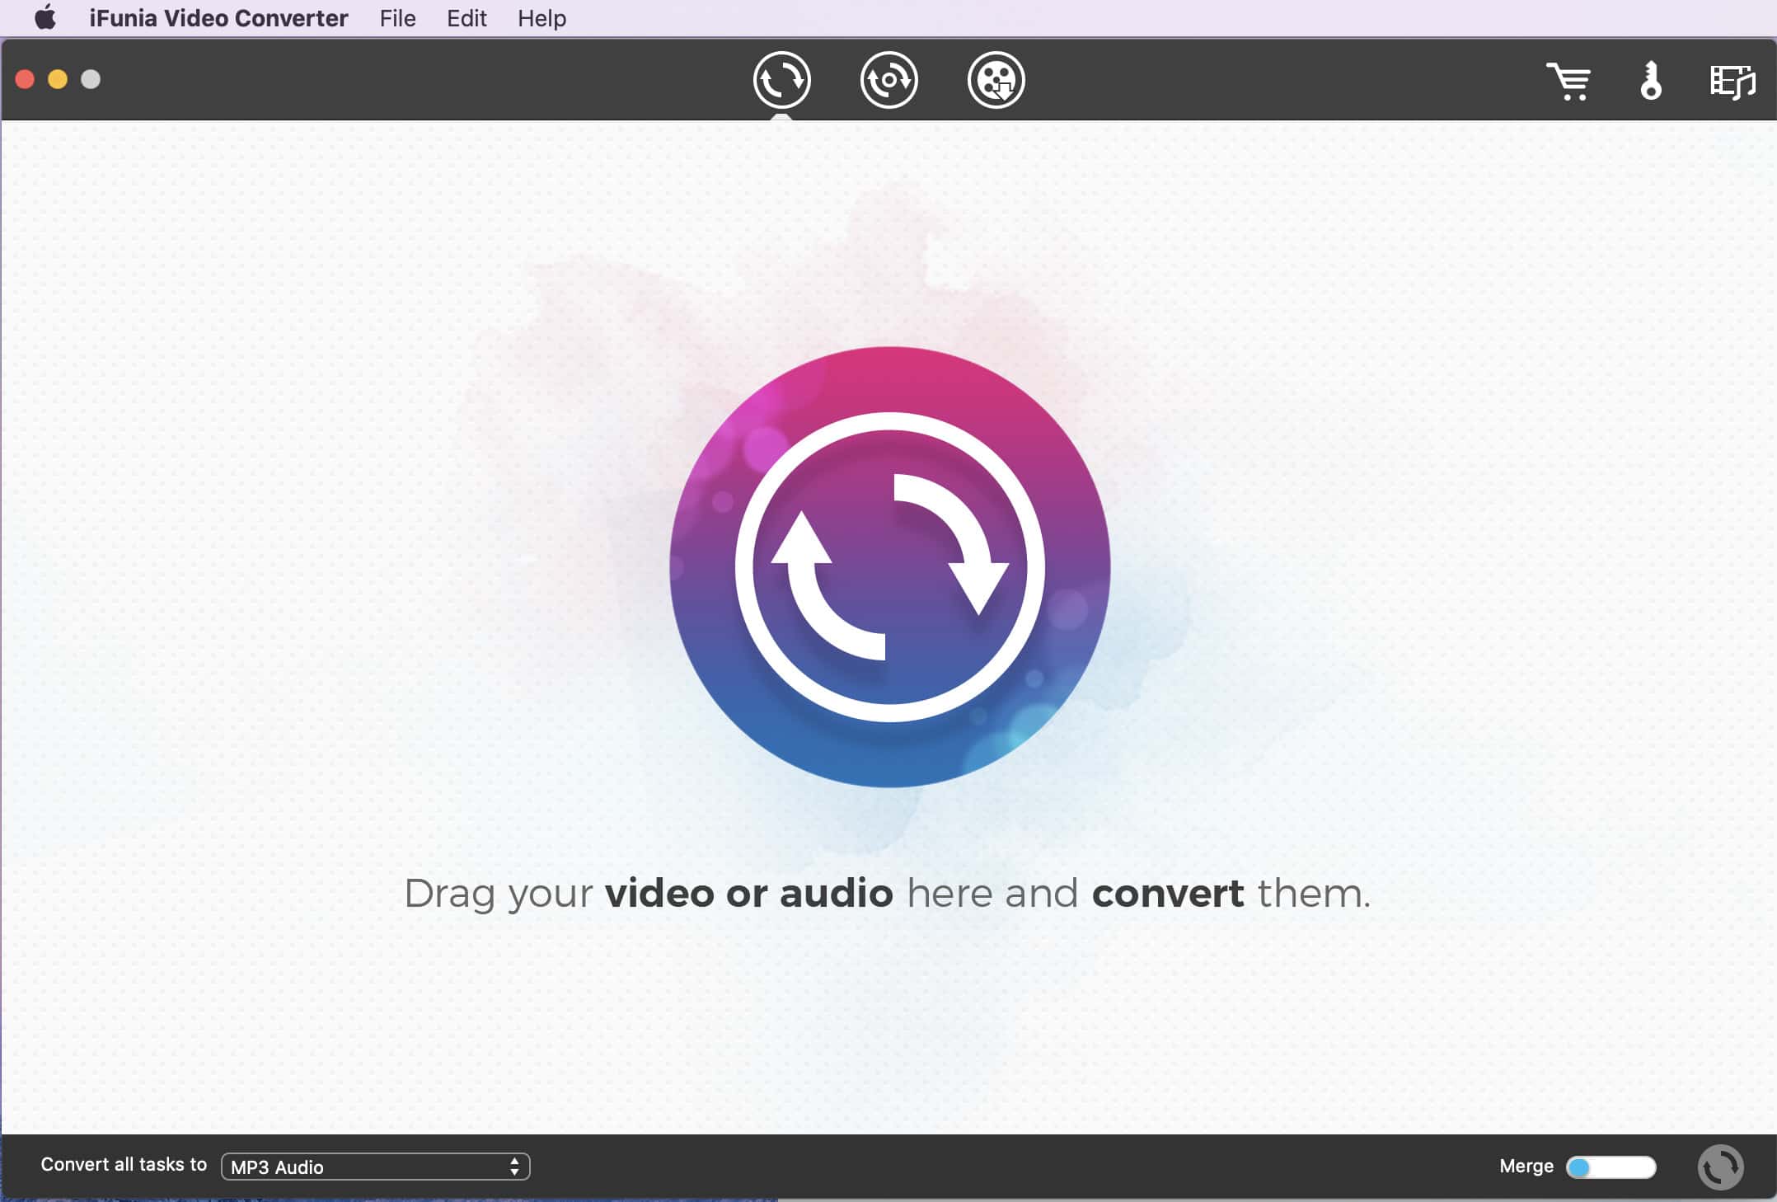
Task: Minimize the window with yellow button
Action: (58, 79)
